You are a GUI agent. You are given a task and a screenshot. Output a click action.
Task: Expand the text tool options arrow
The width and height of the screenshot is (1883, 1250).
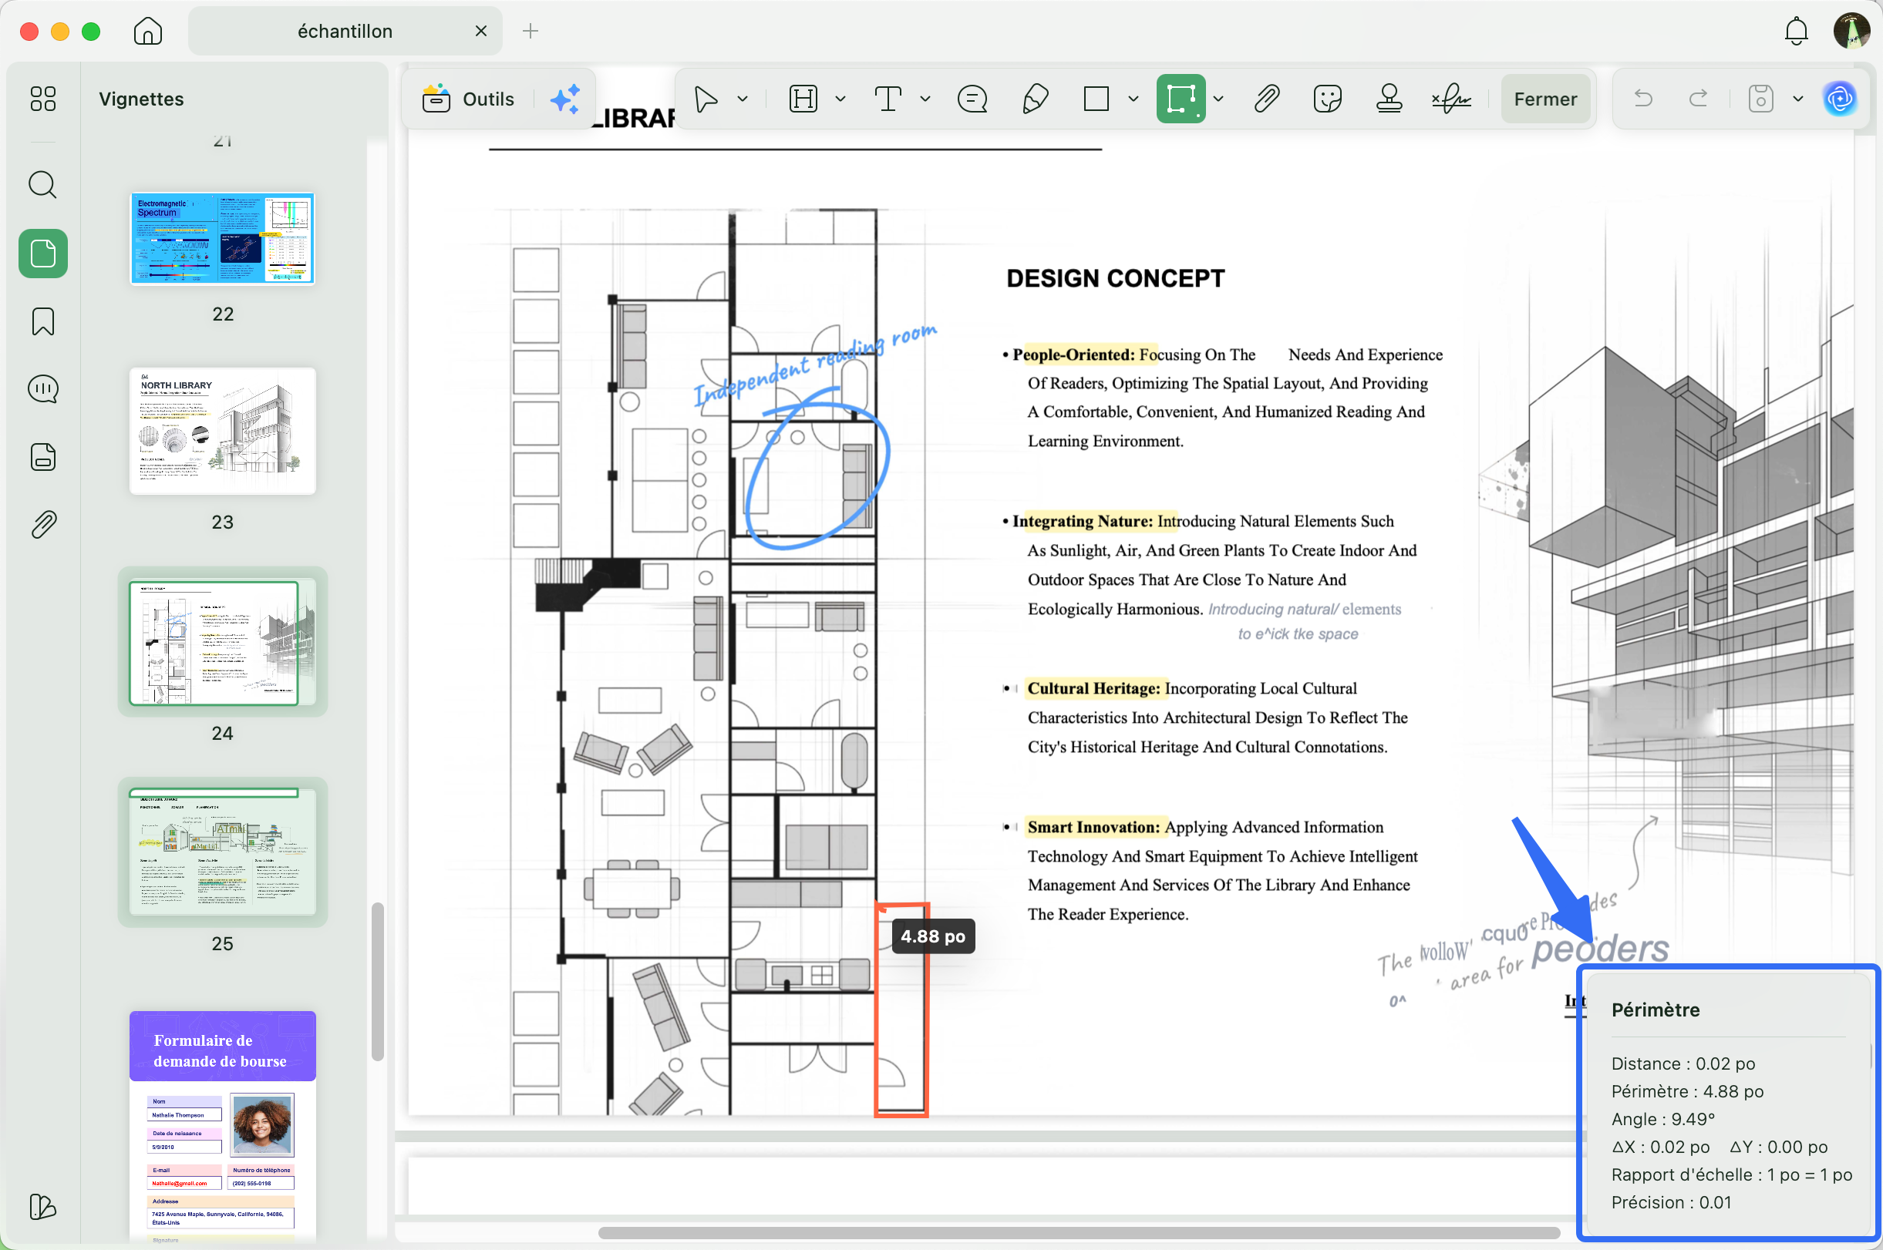tap(925, 99)
